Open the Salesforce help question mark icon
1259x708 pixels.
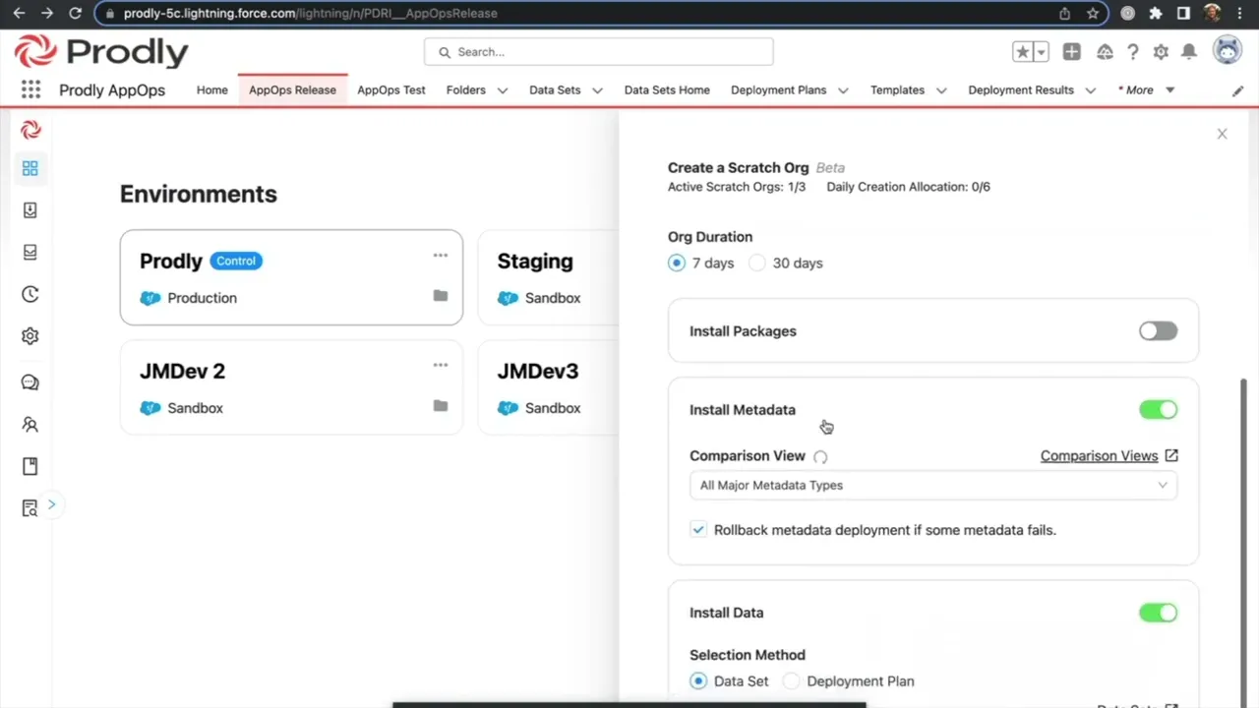1133,52
